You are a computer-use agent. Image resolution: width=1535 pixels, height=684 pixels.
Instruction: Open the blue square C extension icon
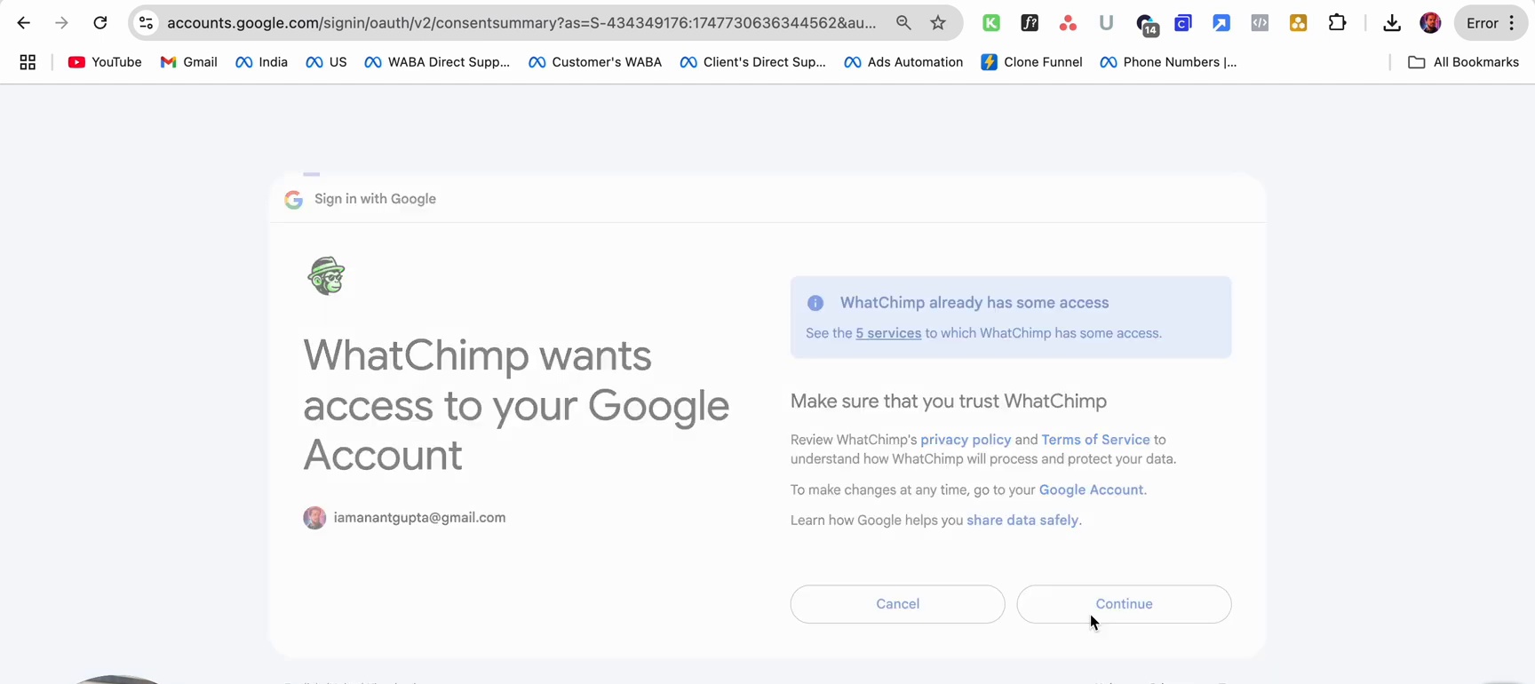[x=1183, y=23]
